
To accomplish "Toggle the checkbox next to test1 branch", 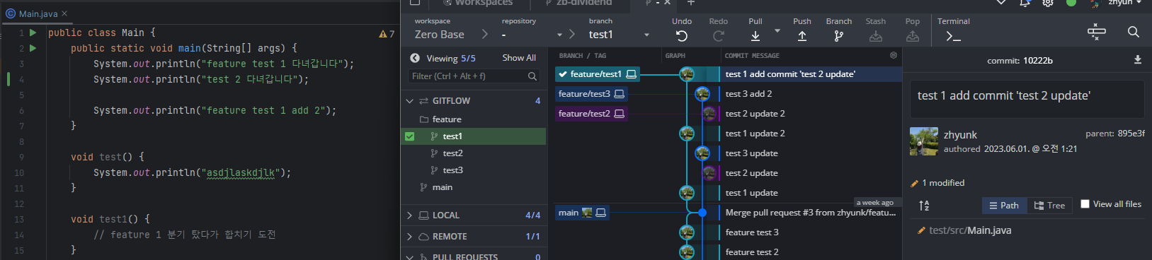I will click(409, 136).
